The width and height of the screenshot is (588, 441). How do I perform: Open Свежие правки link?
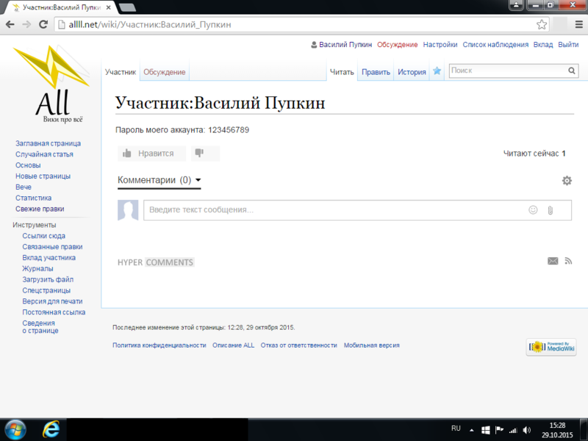40,209
